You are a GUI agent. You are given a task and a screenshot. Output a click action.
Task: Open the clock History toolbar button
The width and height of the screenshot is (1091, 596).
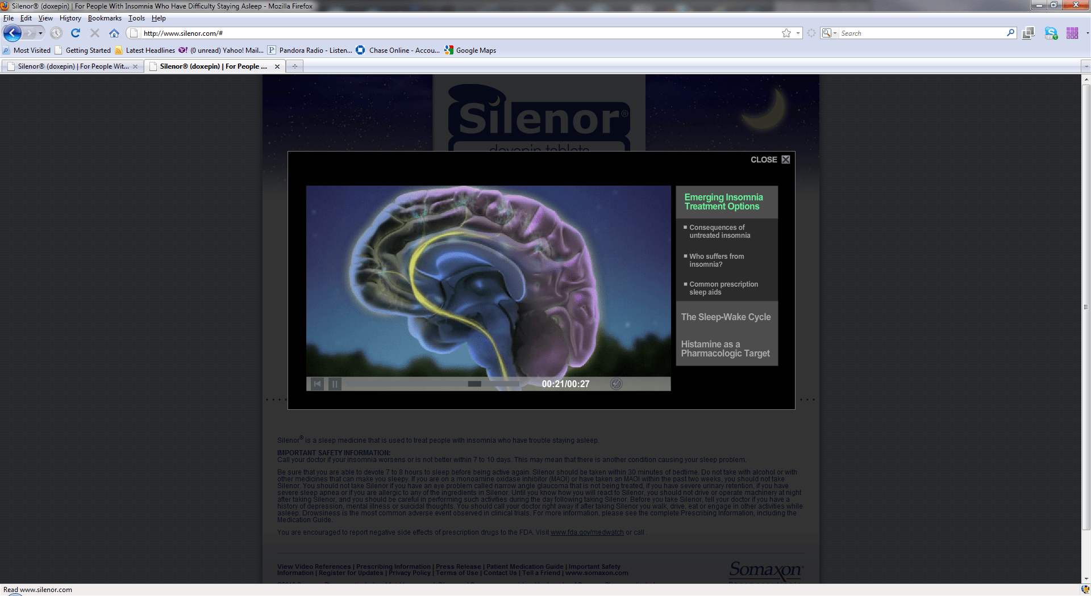click(56, 33)
